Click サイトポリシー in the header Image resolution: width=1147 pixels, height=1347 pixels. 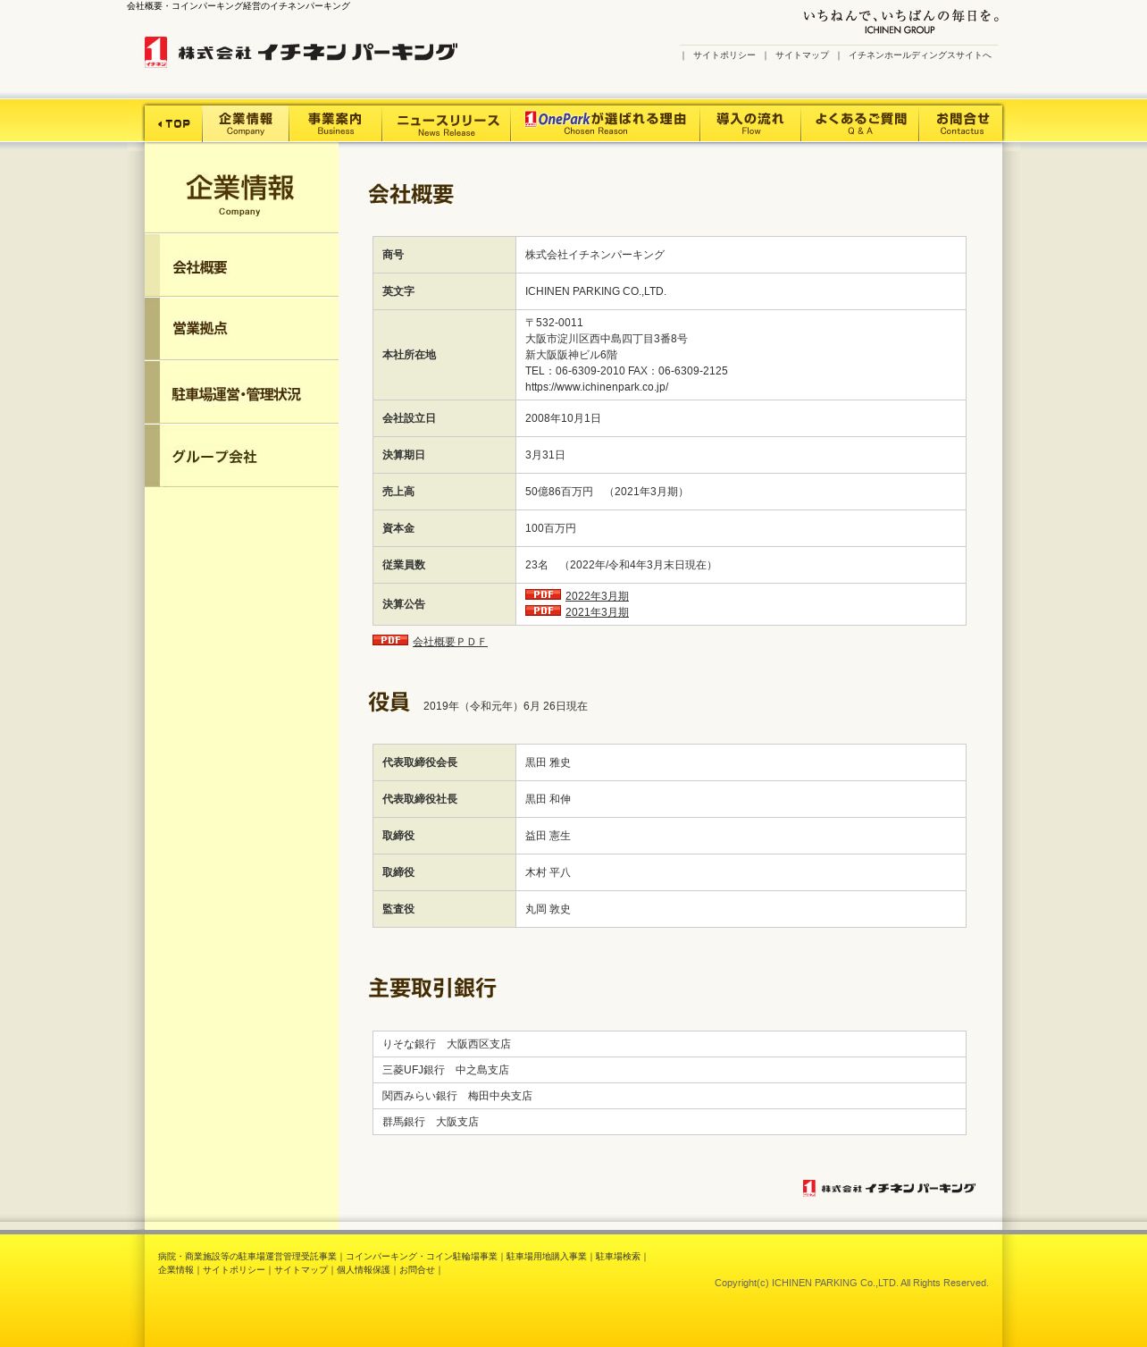click(x=724, y=55)
